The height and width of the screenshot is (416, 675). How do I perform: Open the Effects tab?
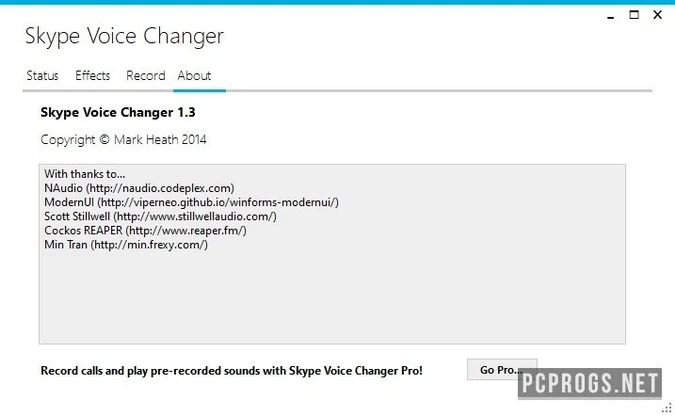(92, 75)
